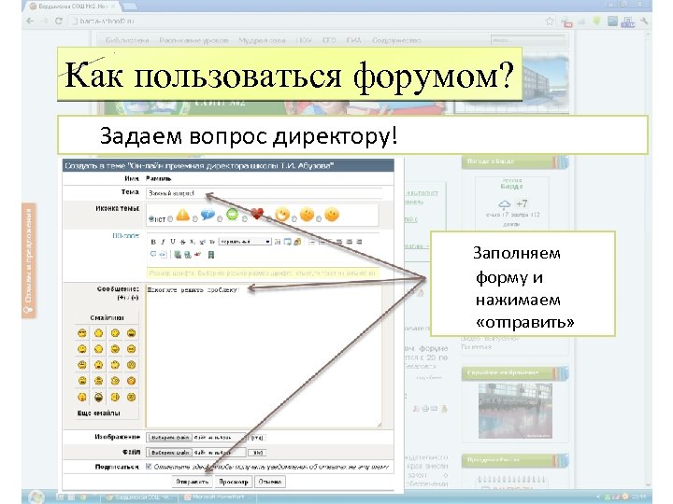
Task: Open the 'ГИА' menu item
Action: [353, 40]
